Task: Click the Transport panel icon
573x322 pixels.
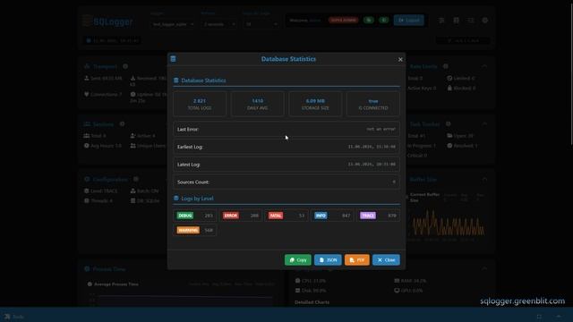Action: tap(87, 66)
